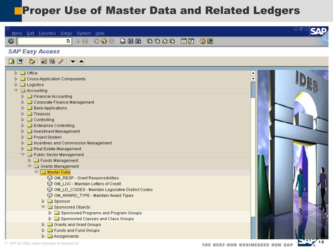Open the Edit menu

[x=31, y=33]
